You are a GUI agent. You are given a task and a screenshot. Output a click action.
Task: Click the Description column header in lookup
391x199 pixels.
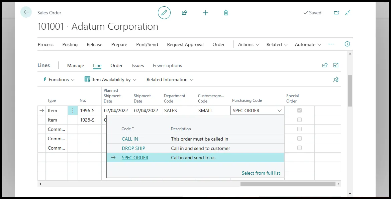click(x=181, y=129)
